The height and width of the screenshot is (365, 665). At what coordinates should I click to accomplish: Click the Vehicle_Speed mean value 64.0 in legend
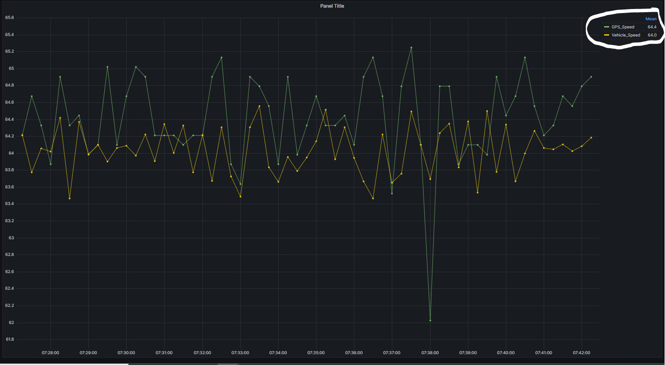pyautogui.click(x=651, y=35)
